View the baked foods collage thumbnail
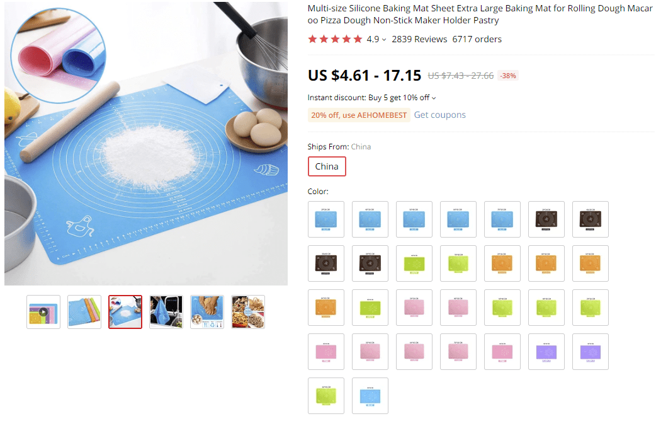This screenshot has height=421, width=656. (x=248, y=312)
